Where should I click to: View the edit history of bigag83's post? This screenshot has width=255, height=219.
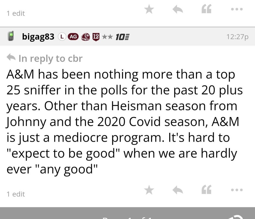coord(16,194)
